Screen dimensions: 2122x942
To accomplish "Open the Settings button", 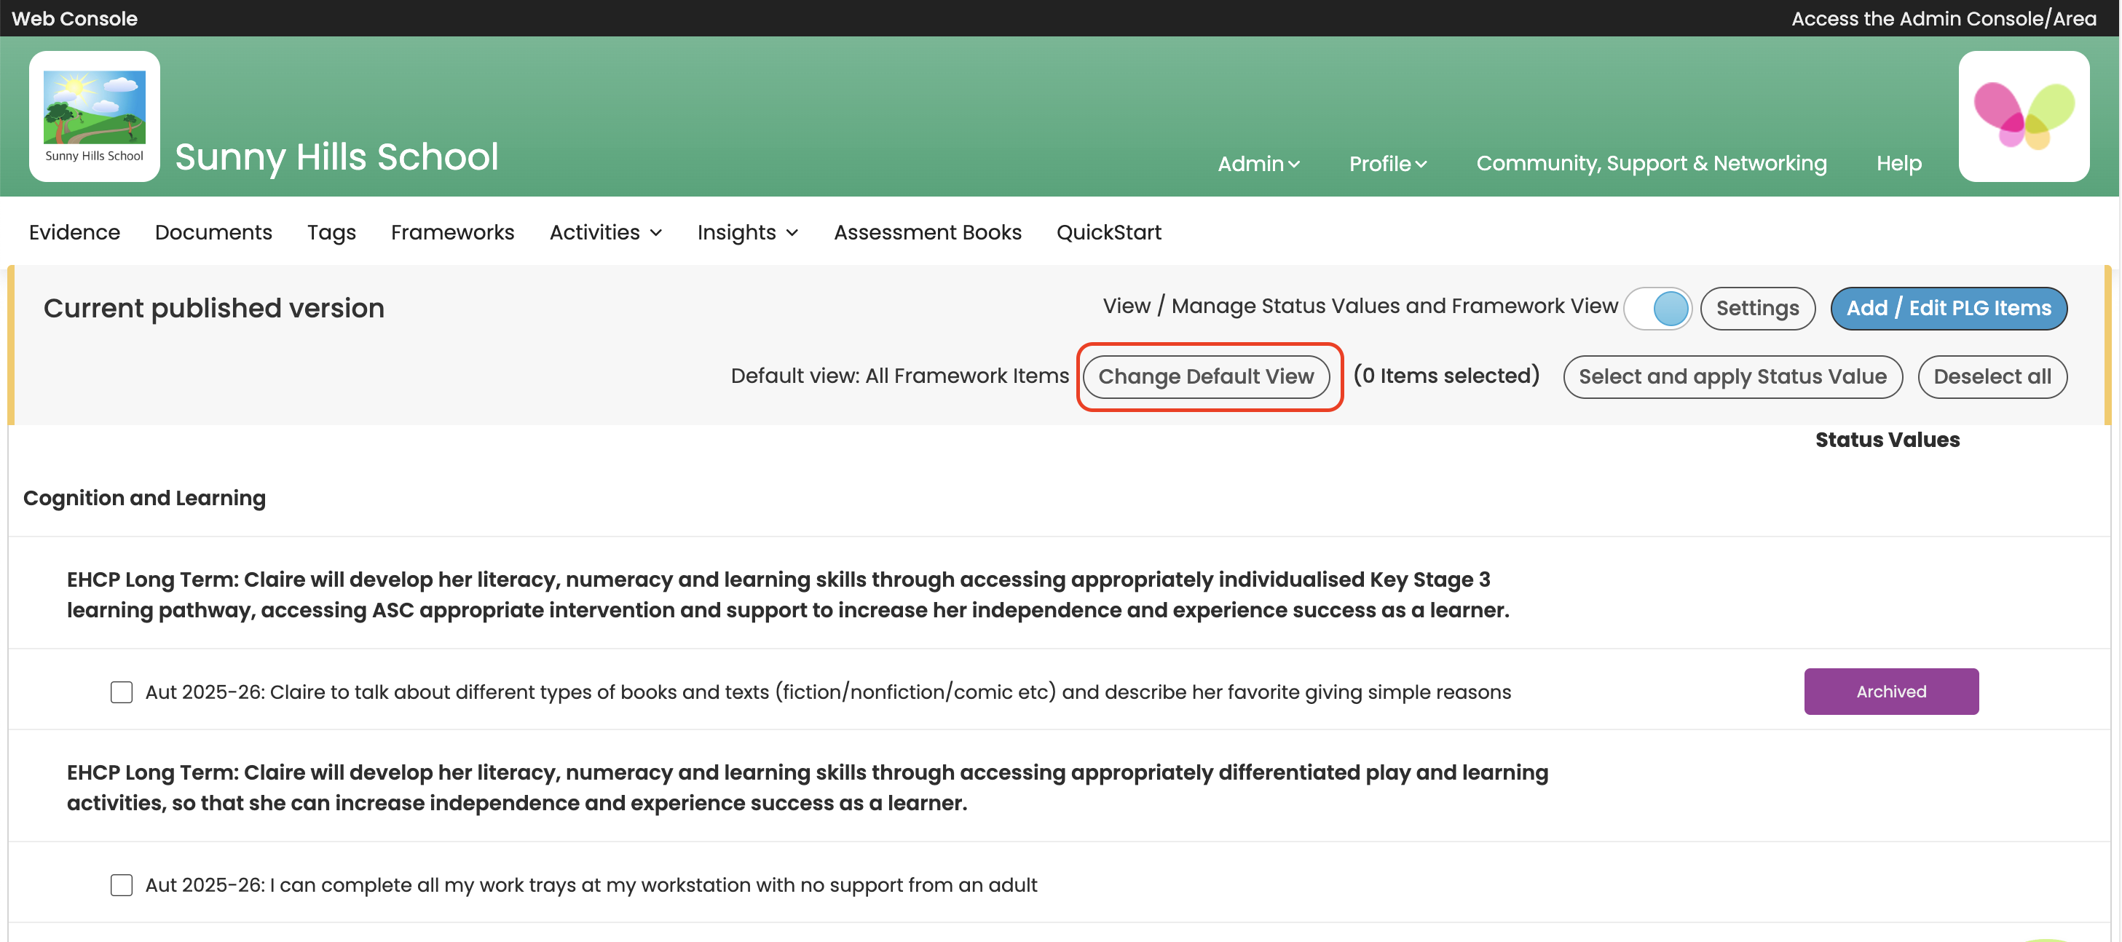I will click(1757, 308).
